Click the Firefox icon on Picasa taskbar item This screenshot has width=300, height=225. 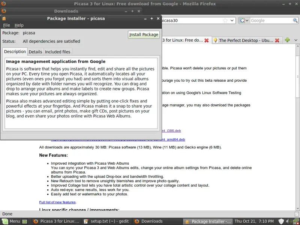click(36, 221)
